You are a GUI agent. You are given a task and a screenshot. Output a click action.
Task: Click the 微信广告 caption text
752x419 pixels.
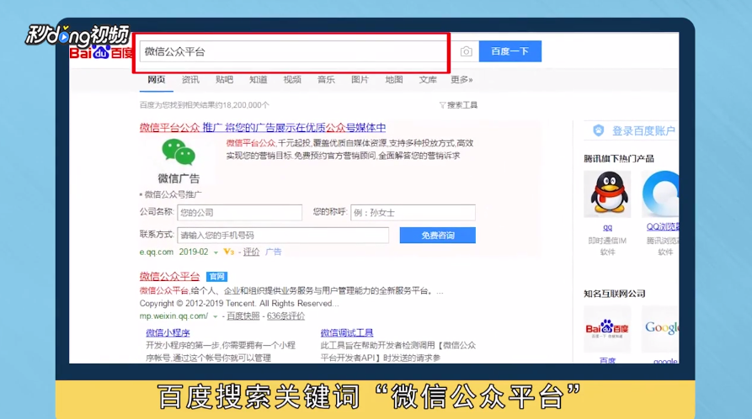pos(179,179)
